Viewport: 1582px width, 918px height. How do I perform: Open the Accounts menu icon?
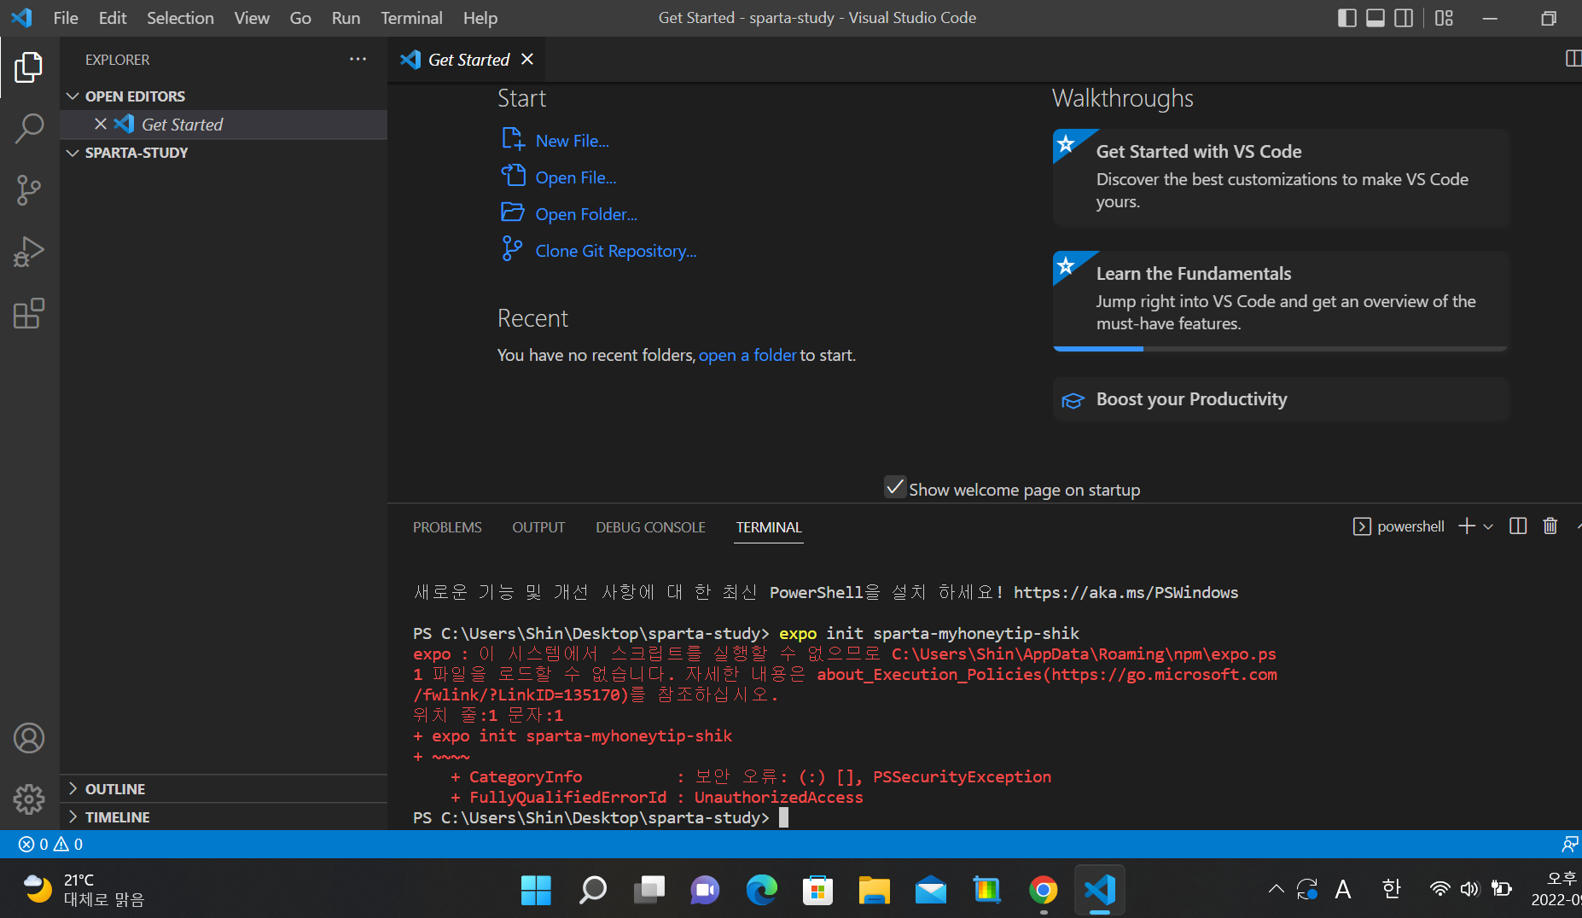(x=29, y=738)
